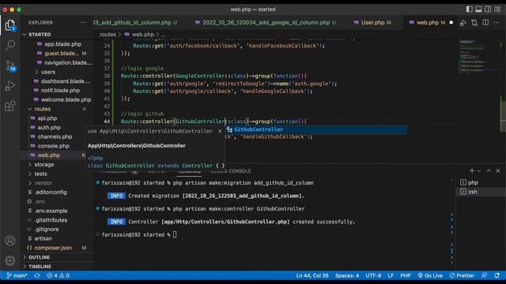Open app.blade.php in the explorer
Viewport: 506px width, 284px height.
tap(62, 44)
